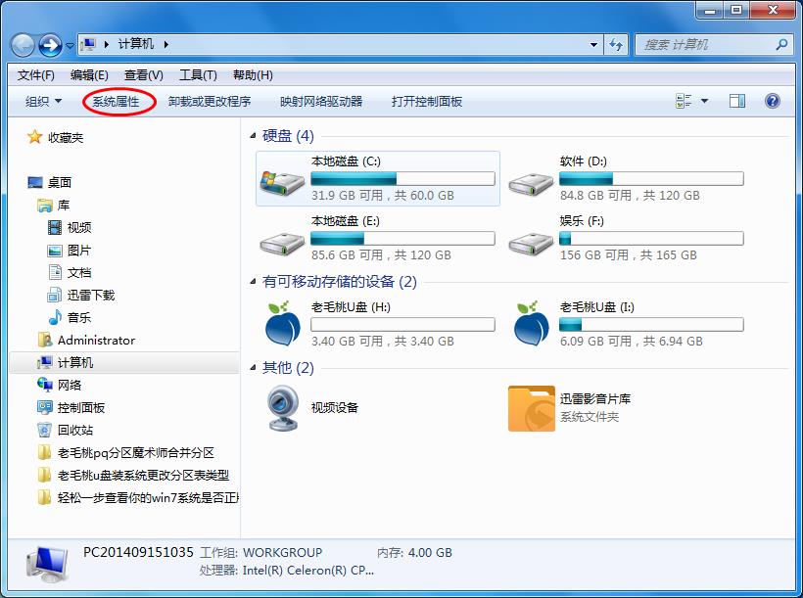Open the help question mark icon

[x=773, y=99]
